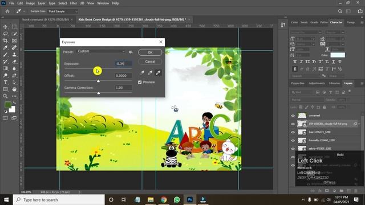Select the Eyedropper tool in left toolbar

[5, 48]
